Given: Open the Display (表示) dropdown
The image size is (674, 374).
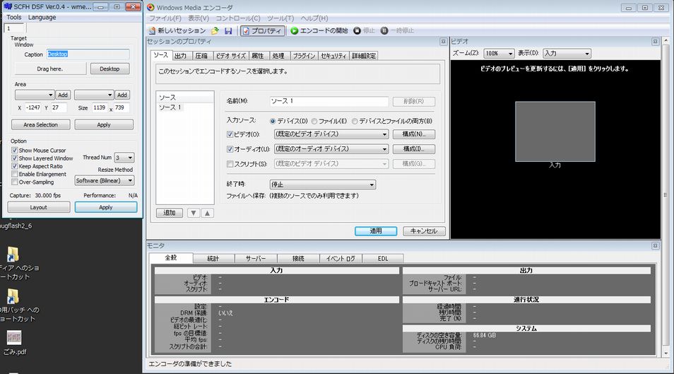Looking at the screenshot, I should click(567, 53).
